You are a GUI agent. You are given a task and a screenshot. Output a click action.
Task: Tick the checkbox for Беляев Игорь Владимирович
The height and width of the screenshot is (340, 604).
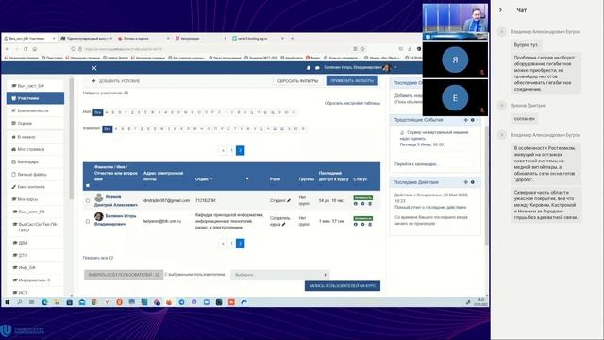[88, 222]
